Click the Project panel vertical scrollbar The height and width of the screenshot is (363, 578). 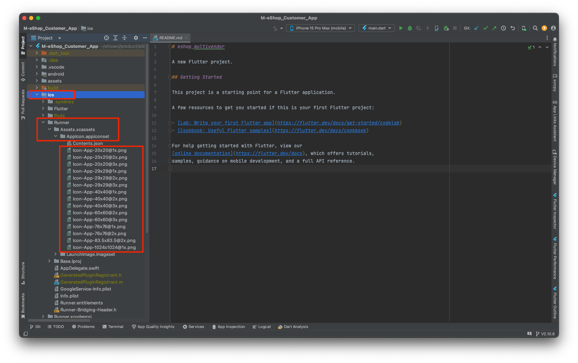point(147,139)
